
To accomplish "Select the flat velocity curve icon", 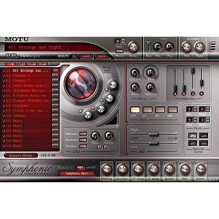I will coord(204,143).
